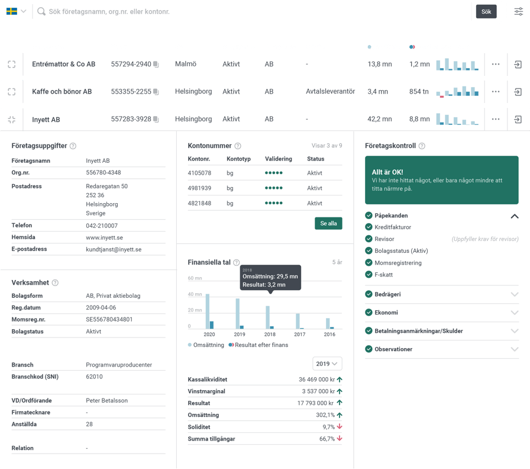Click the F-skatt check item
This screenshot has width=530, height=469.
click(x=379, y=274)
